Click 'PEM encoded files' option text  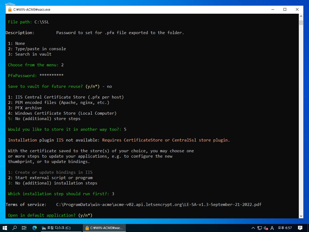62,102
